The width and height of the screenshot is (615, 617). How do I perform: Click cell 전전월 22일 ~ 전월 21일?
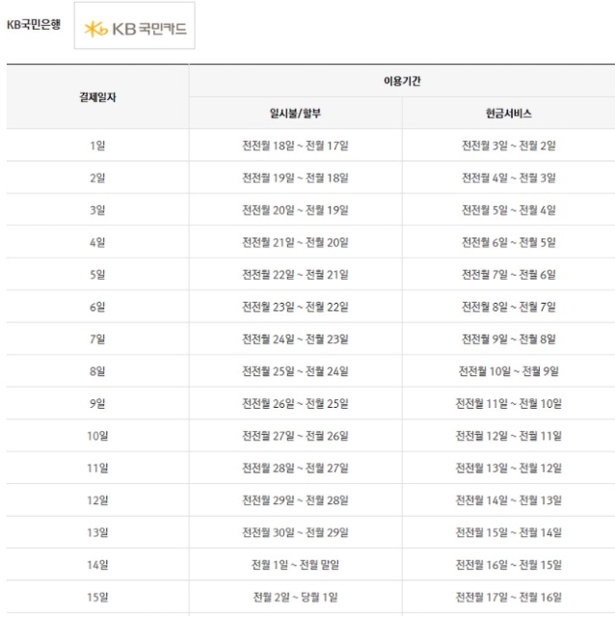pos(296,275)
